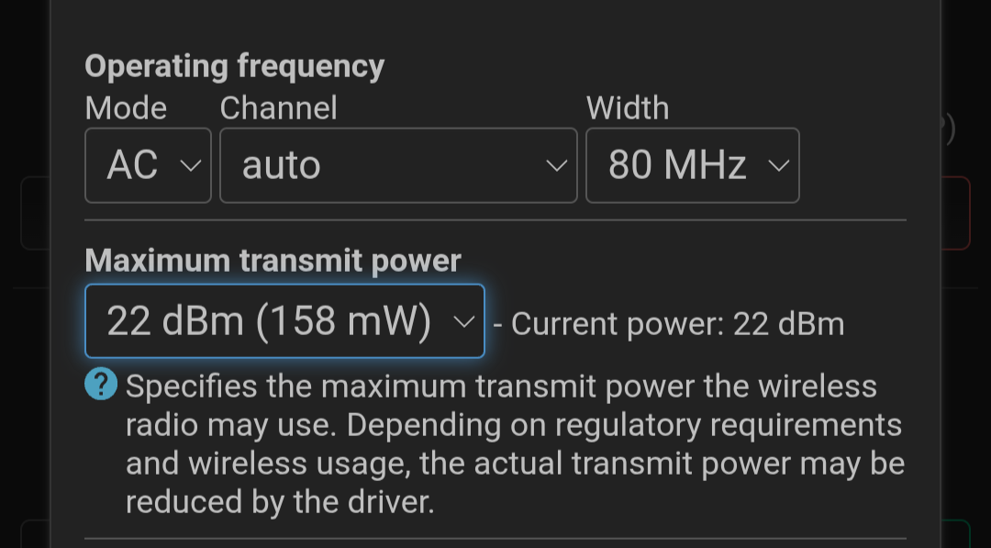Screen dimensions: 991x548
Task: Open the Channel dropdown set to auto
Action: coord(398,165)
